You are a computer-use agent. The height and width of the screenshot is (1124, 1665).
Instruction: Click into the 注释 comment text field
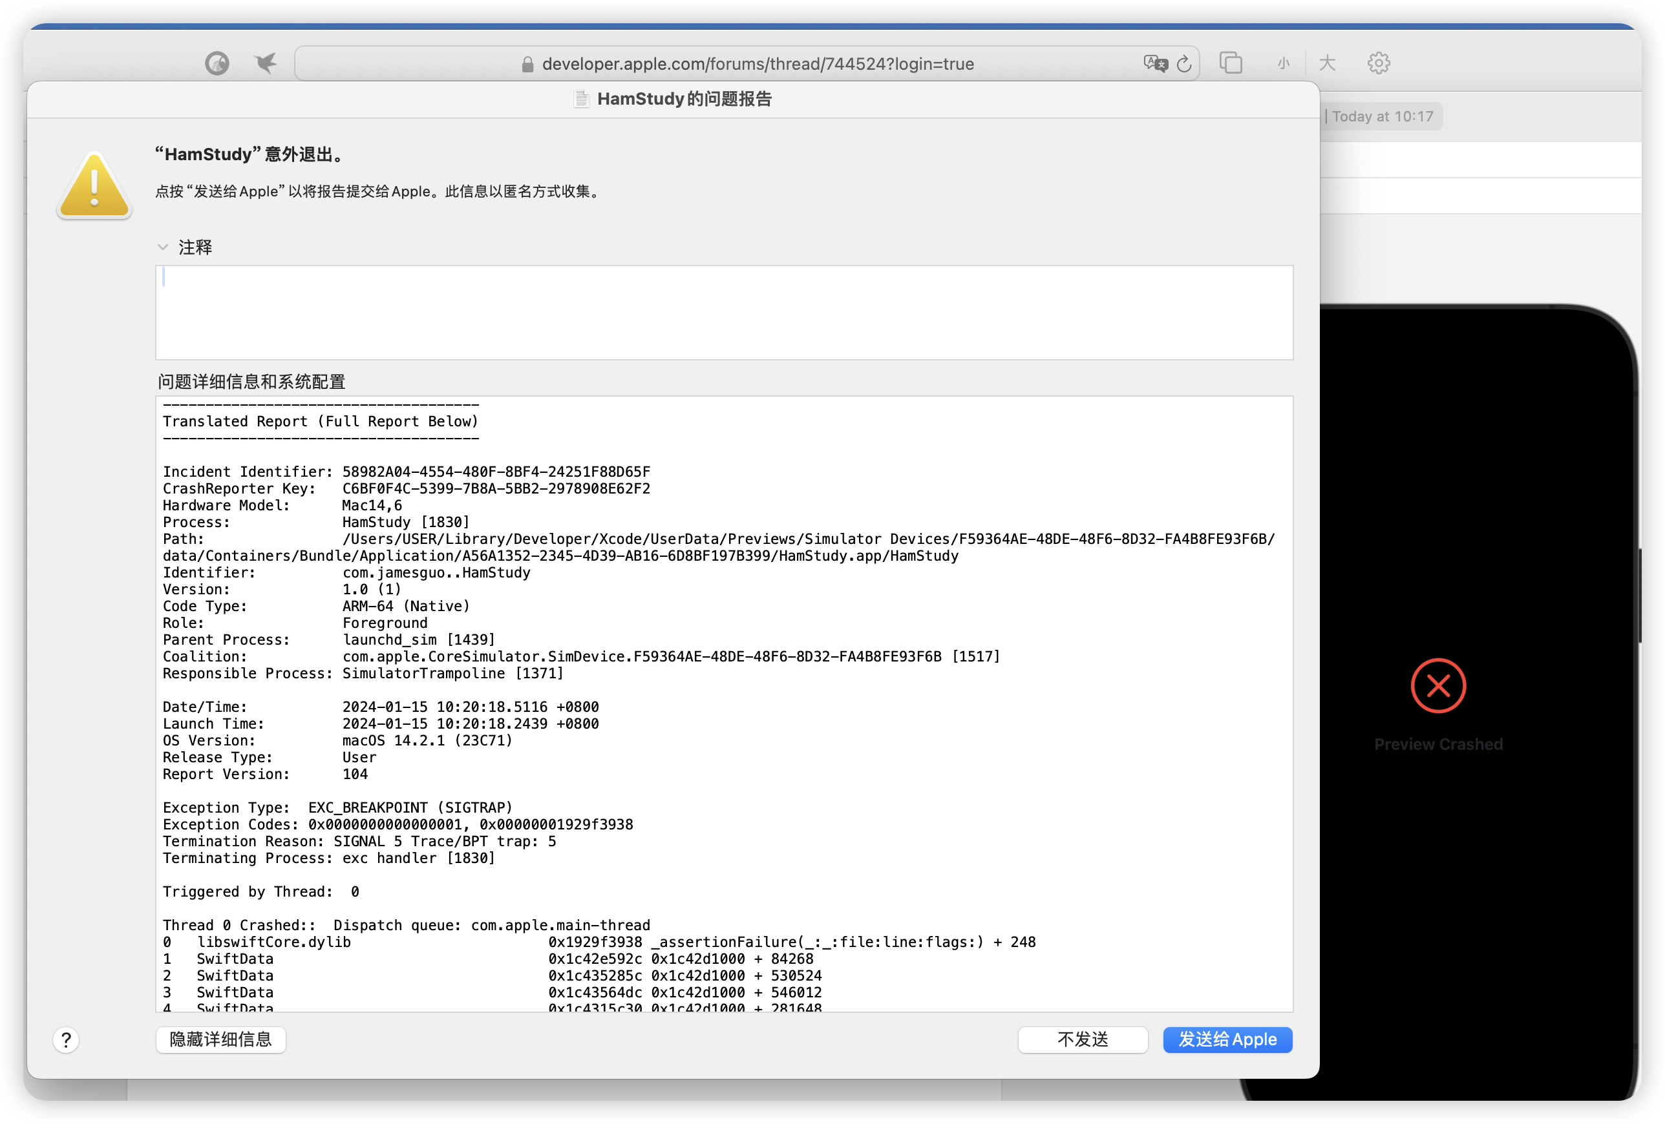pos(724,312)
